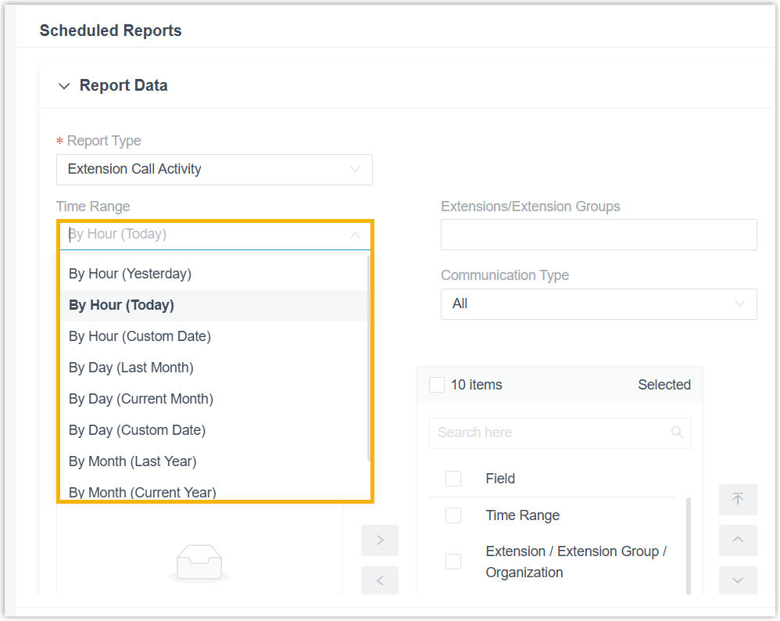
Task: Click the move-right transfer arrow button
Action: (380, 540)
